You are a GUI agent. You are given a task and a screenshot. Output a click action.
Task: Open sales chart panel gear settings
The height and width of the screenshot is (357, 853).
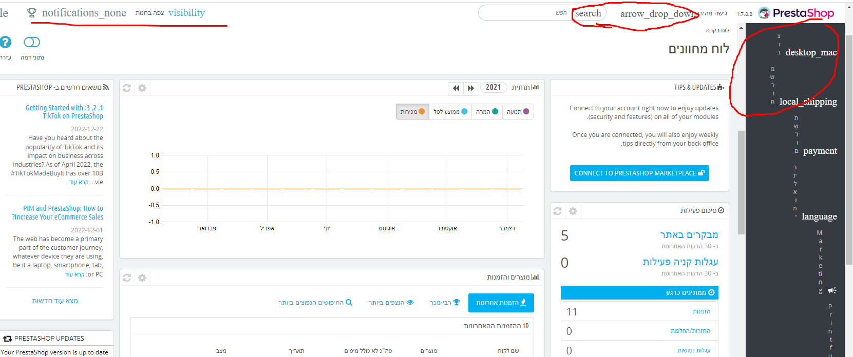(142, 88)
